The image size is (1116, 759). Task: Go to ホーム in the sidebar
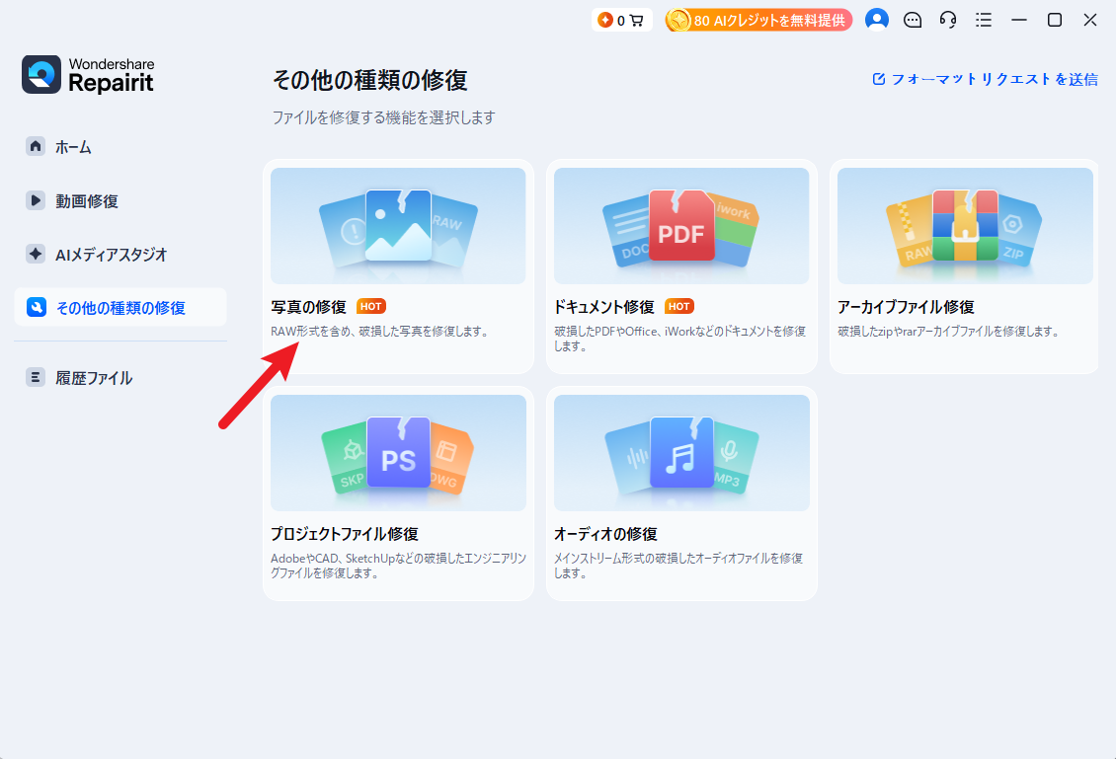pos(120,146)
